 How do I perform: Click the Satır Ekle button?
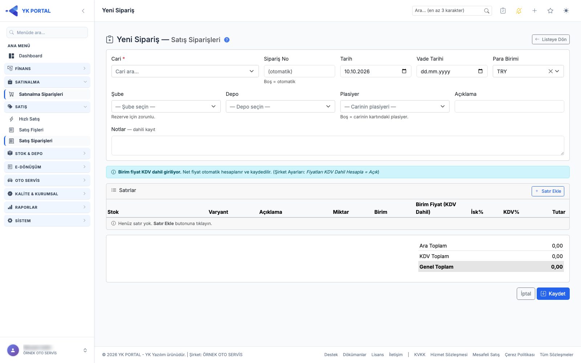548,191
